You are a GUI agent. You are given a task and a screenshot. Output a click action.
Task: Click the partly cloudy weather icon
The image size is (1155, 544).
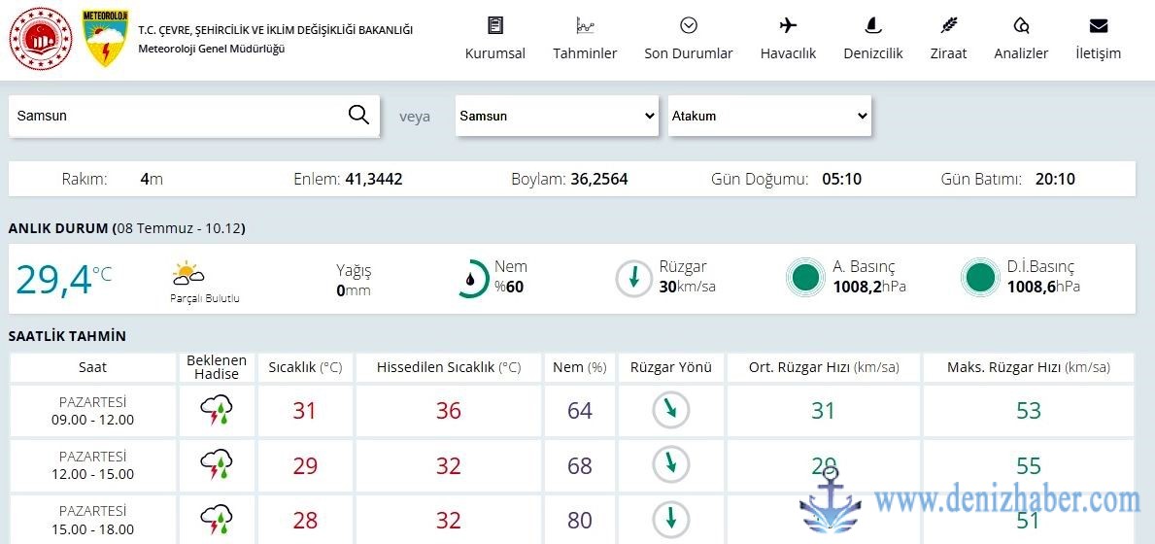coord(187,273)
